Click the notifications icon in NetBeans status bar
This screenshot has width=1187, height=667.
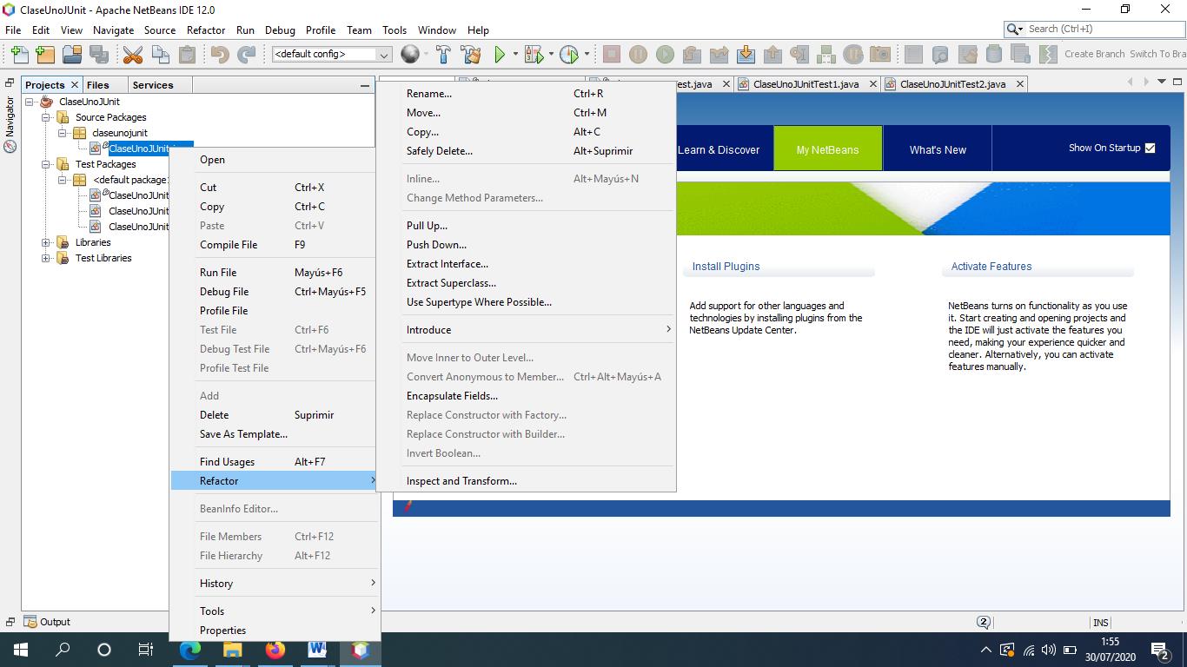click(984, 622)
